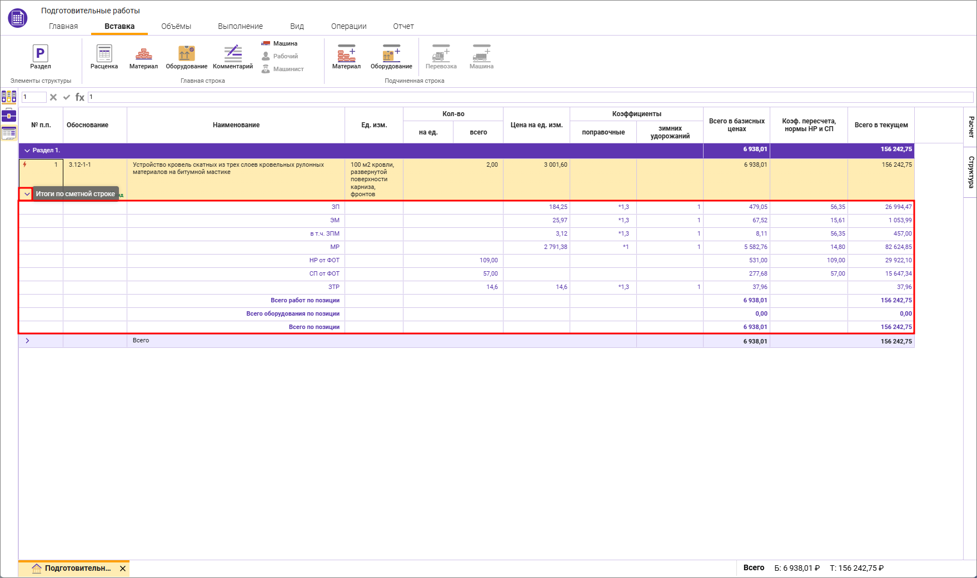Click the application logo button
Screen dimensions: 977x578
click(x=18, y=18)
